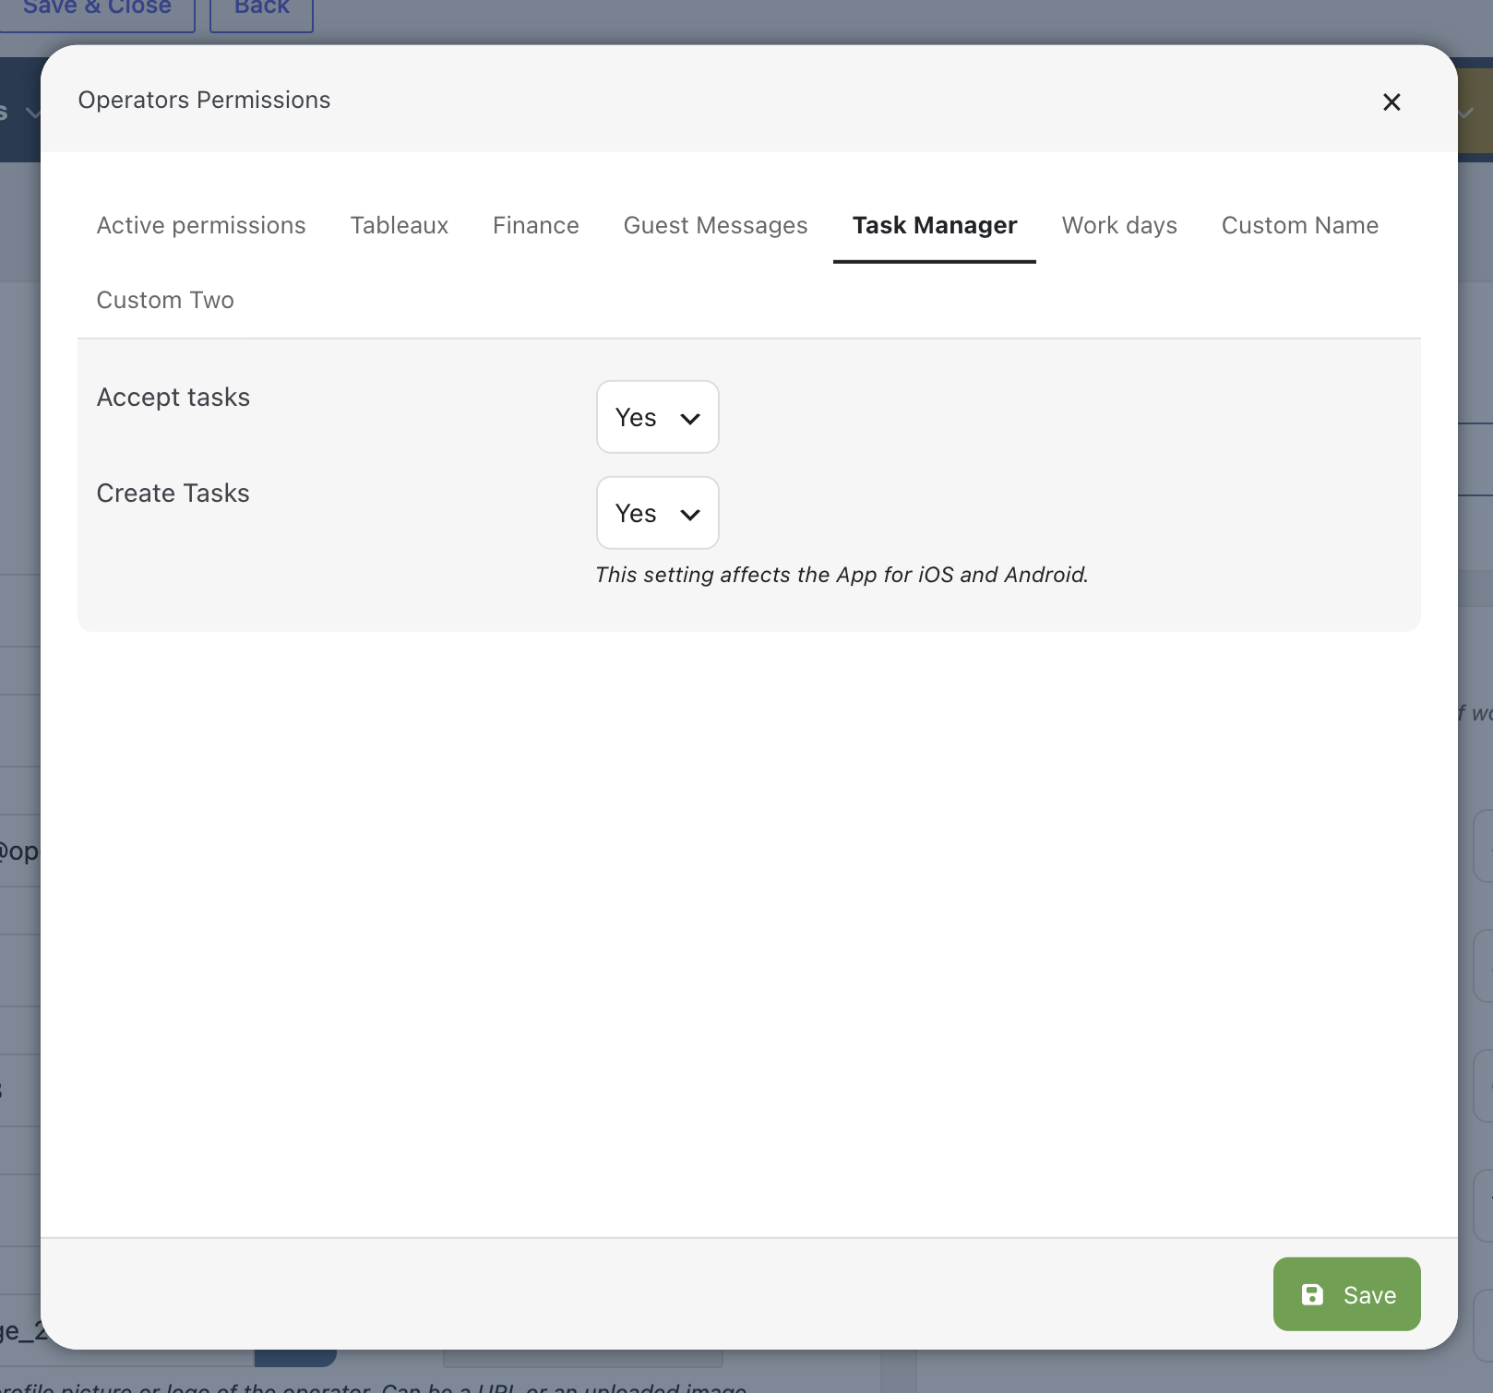Open the Work days tab
Viewport: 1493px width, 1393px height.
(x=1119, y=225)
